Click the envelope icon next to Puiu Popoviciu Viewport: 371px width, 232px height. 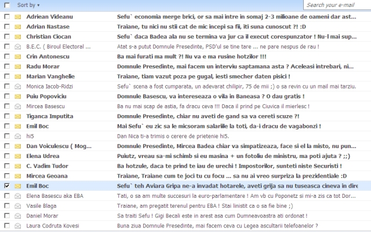pyautogui.click(x=17, y=95)
